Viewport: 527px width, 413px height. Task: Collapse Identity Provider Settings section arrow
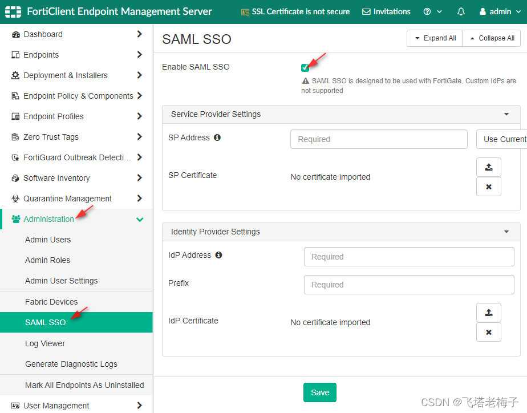[x=506, y=232]
